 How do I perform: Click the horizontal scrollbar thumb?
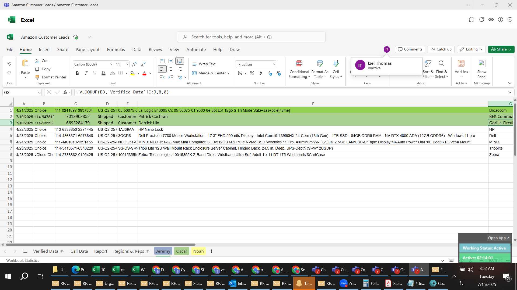pyautogui.click(x=101, y=245)
